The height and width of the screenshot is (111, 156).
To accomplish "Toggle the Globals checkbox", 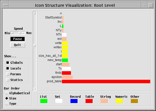I will click(8, 63).
